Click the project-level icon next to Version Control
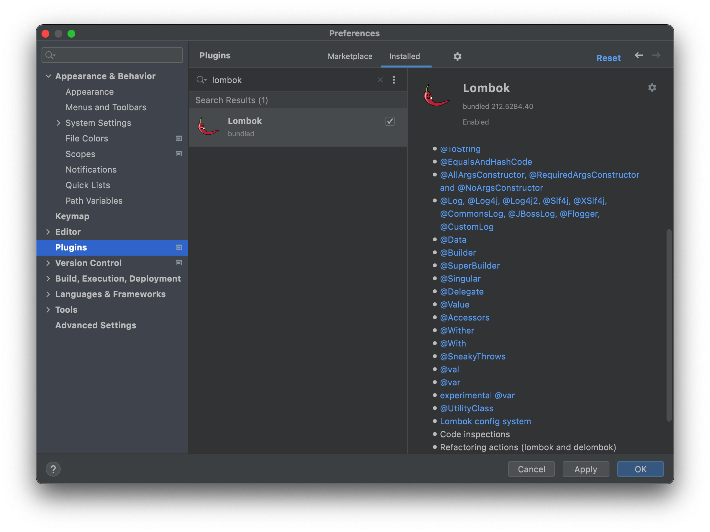This screenshot has height=532, width=710. point(178,263)
